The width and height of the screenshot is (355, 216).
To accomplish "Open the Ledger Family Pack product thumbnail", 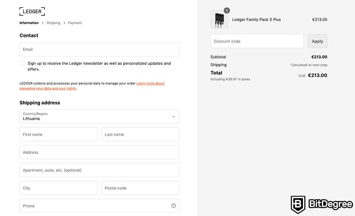I will [219, 20].
